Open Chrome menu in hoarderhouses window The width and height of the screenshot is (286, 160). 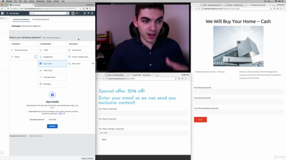point(284,8)
